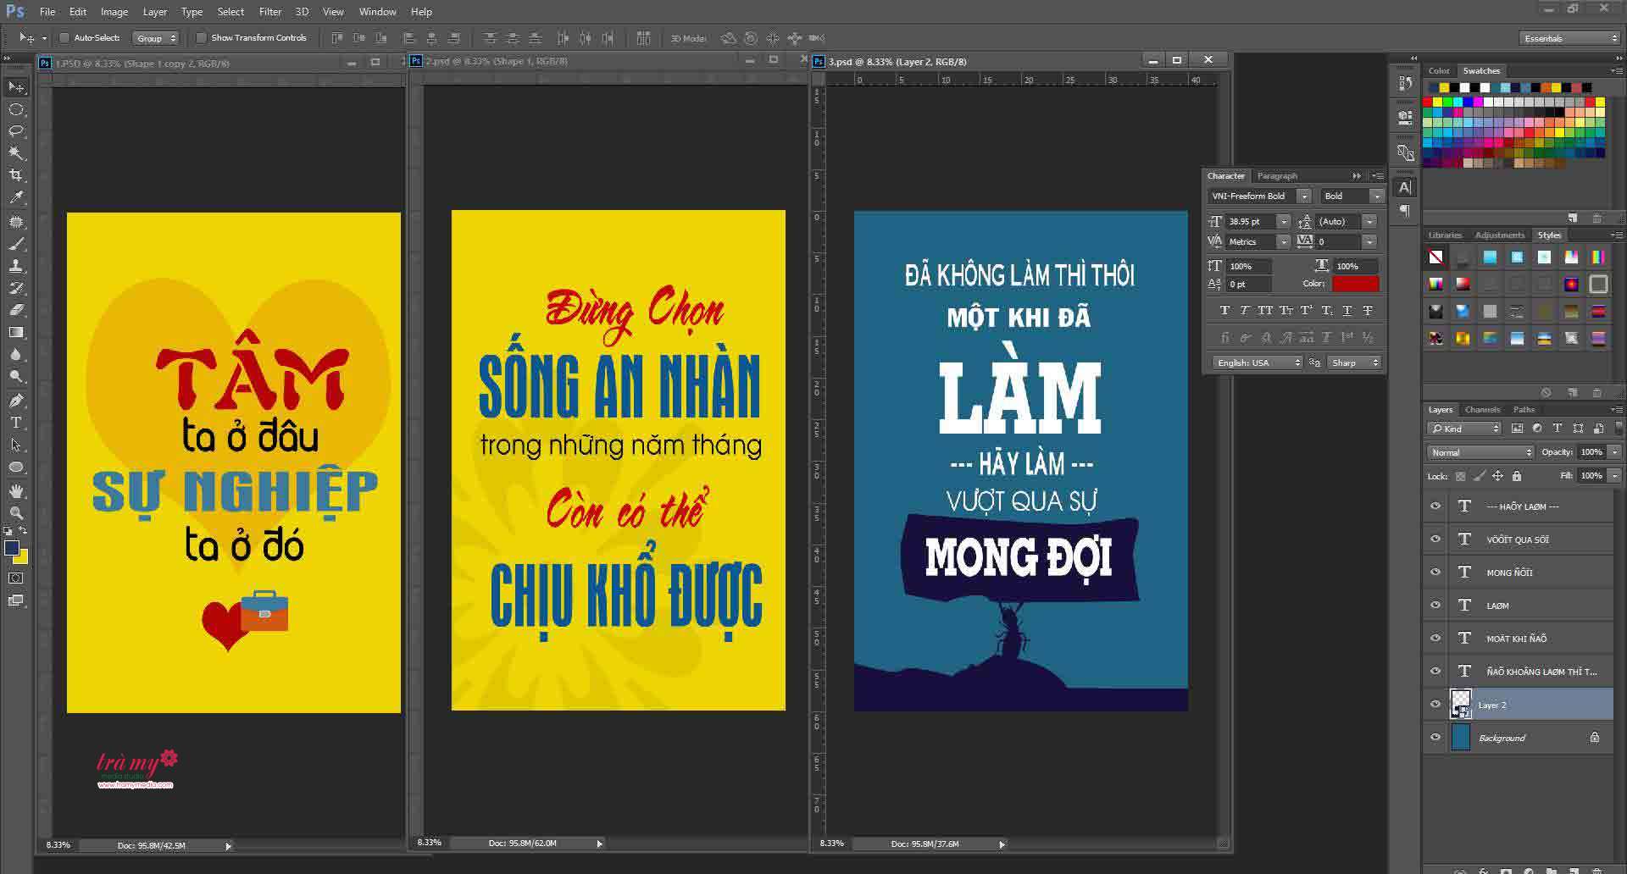Select the Gradient tool
Image resolution: width=1627 pixels, height=874 pixels.
[16, 332]
